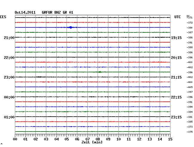
Task: Click the 03 minute axis tick label
Action: 46,139
